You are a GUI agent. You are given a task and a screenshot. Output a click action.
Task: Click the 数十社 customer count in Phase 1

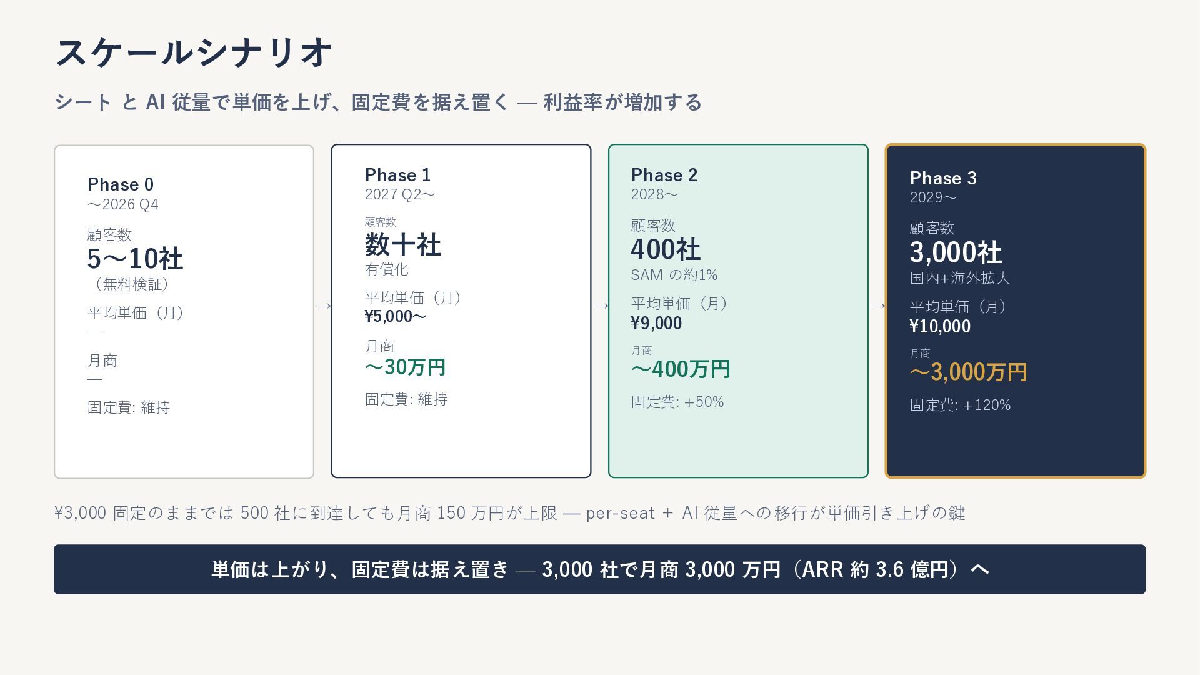[x=403, y=245]
